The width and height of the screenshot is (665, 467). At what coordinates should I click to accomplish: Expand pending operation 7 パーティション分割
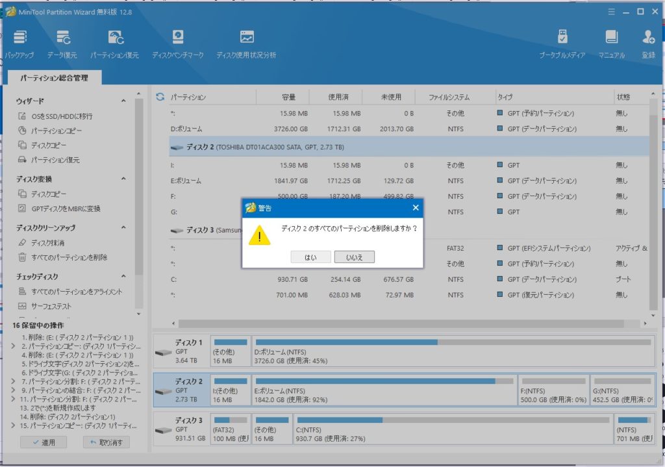click(x=14, y=382)
